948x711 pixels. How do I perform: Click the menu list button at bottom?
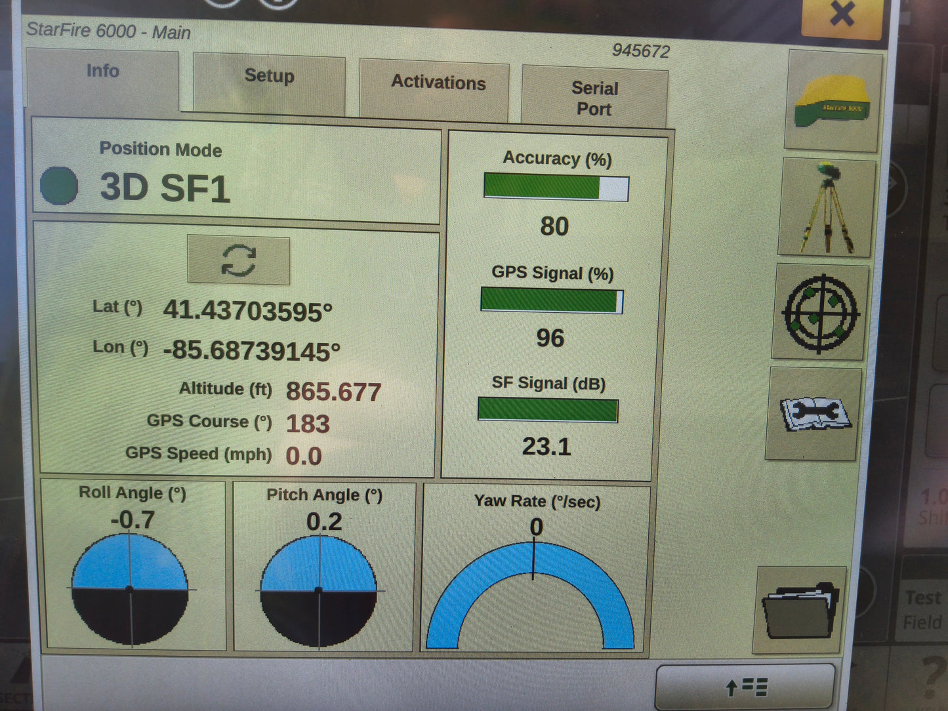745,687
